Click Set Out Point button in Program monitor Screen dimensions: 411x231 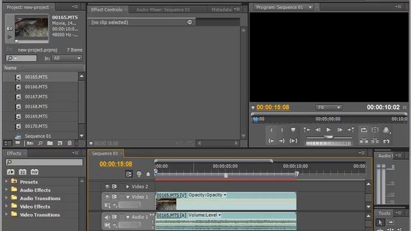tap(282, 130)
